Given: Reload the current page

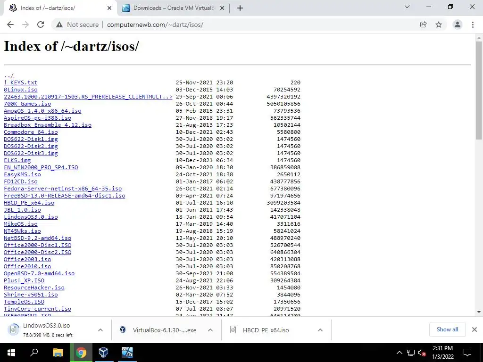Looking at the screenshot, I should 41,25.
